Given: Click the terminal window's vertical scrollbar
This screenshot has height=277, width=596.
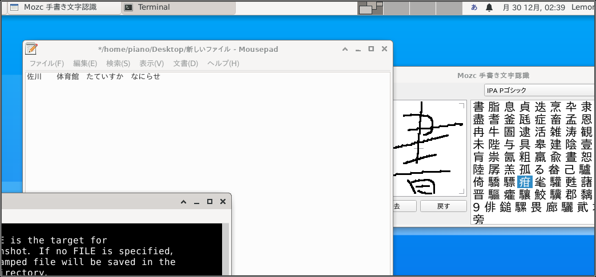Looking at the screenshot, I should [x=225, y=249].
